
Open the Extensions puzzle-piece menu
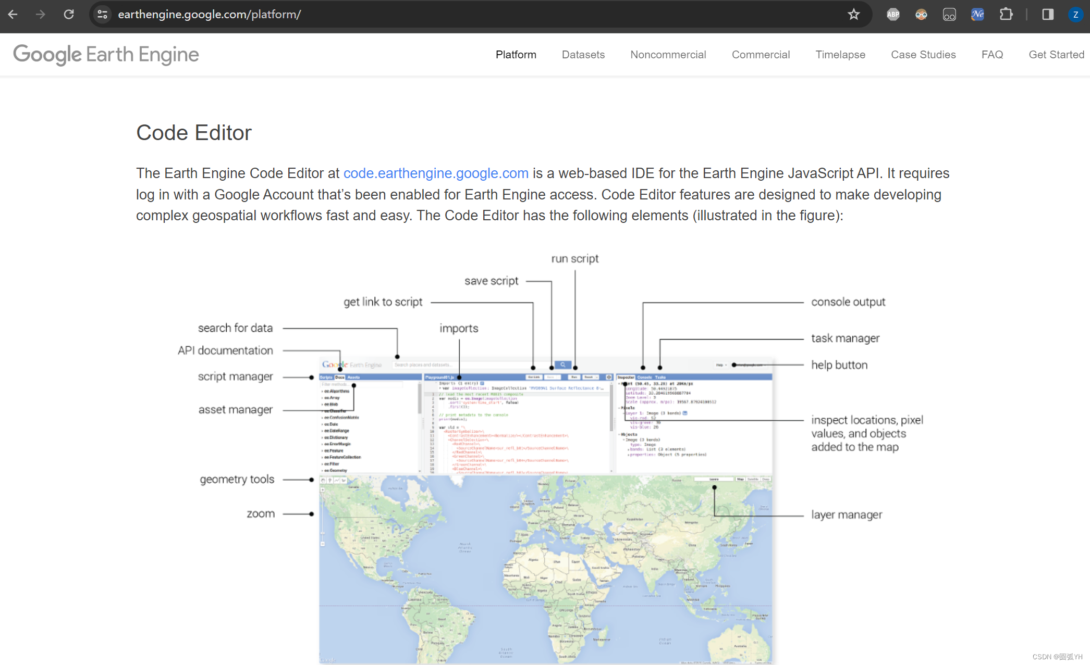click(1006, 15)
